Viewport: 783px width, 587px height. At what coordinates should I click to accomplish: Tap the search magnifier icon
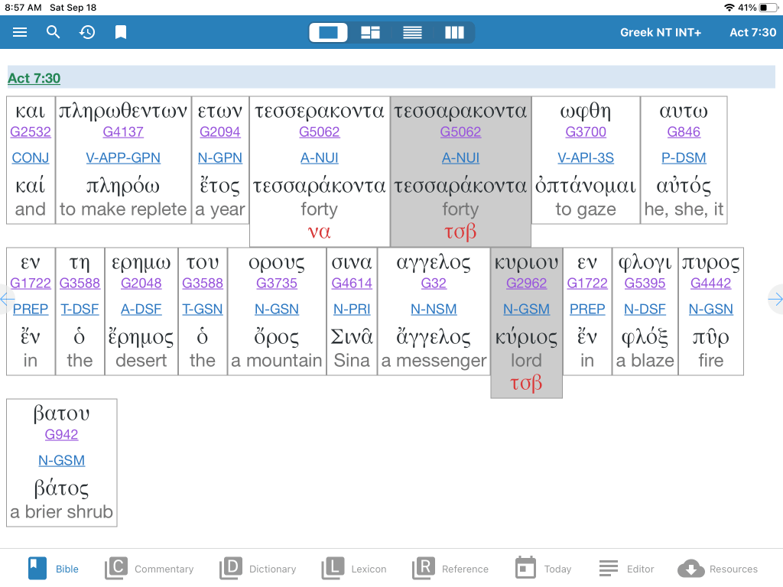[53, 32]
